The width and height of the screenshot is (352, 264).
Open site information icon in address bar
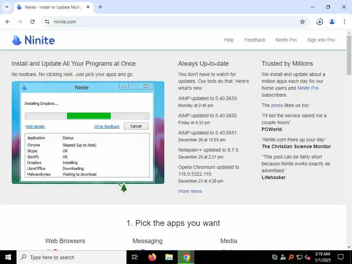coord(47,22)
